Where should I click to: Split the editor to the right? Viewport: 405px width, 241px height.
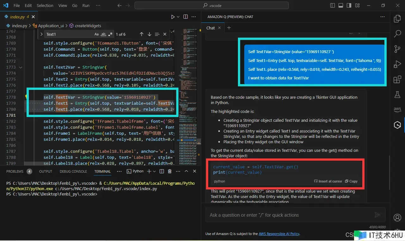pos(185,17)
